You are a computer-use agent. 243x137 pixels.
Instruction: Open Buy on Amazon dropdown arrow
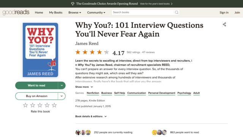(x=62, y=96)
